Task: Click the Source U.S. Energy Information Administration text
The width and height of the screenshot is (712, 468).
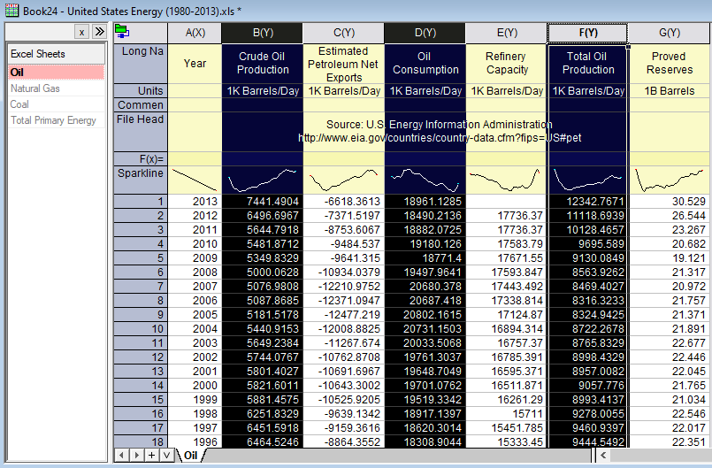Action: (439, 125)
